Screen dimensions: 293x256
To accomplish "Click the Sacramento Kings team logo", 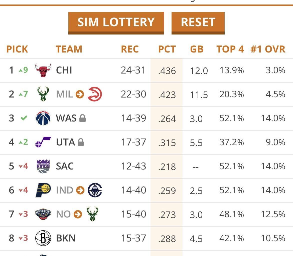I will click(43, 166).
